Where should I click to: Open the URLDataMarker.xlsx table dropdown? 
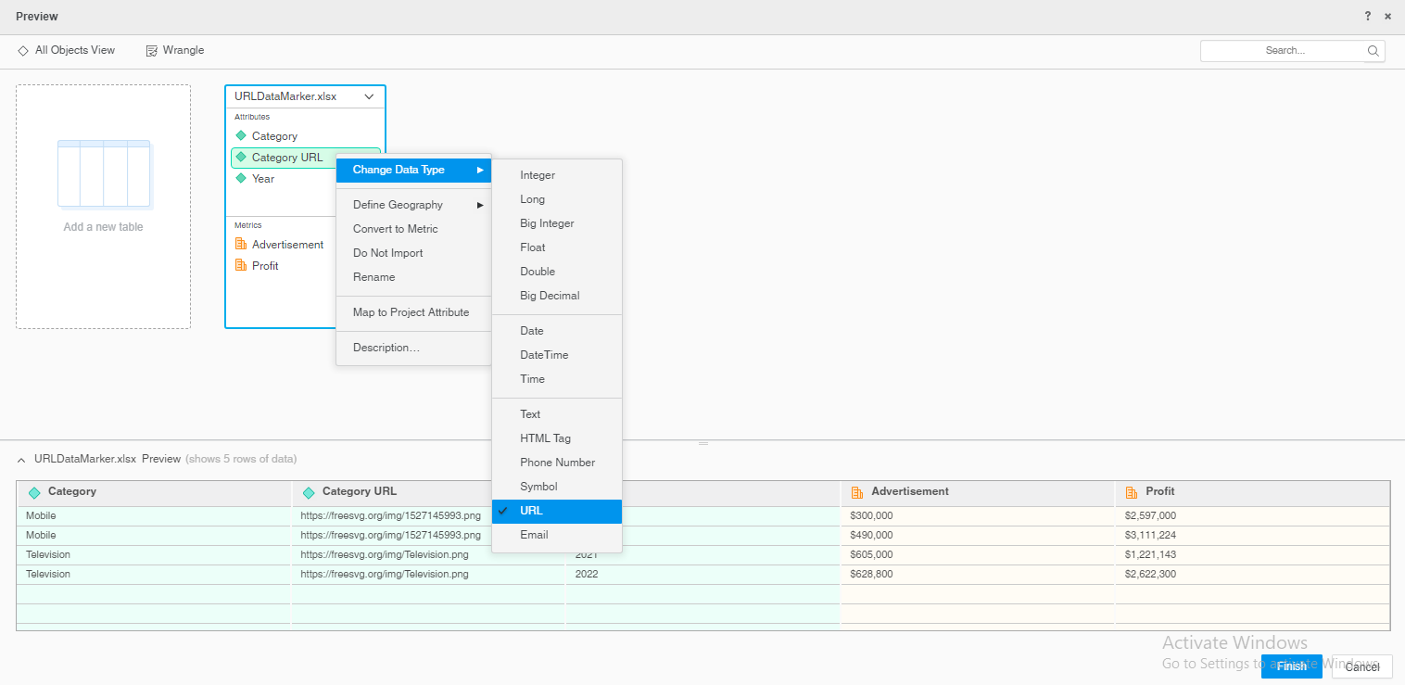[370, 95]
